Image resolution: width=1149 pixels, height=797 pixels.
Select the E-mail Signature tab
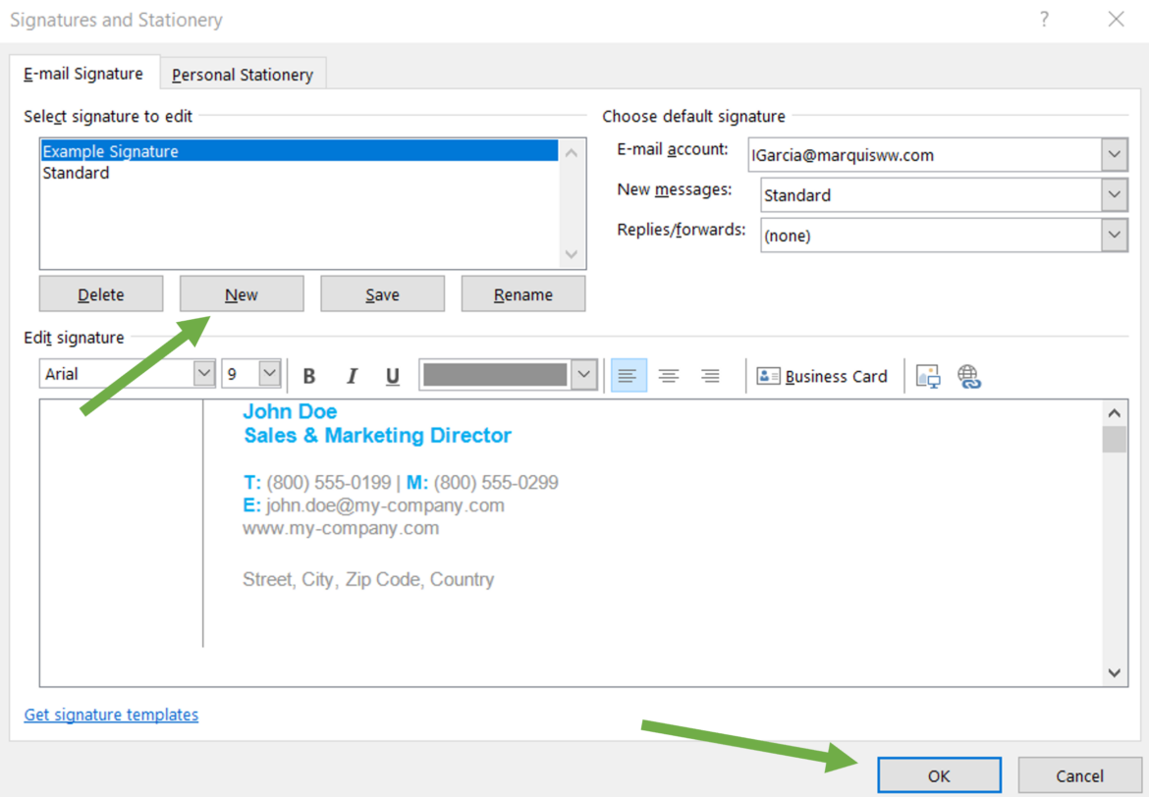pos(83,74)
